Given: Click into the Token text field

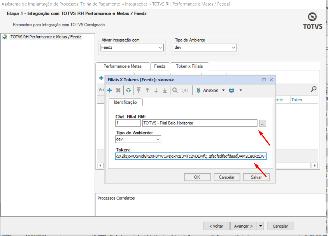Looking at the screenshot, I should pyautogui.click(x=191, y=156).
